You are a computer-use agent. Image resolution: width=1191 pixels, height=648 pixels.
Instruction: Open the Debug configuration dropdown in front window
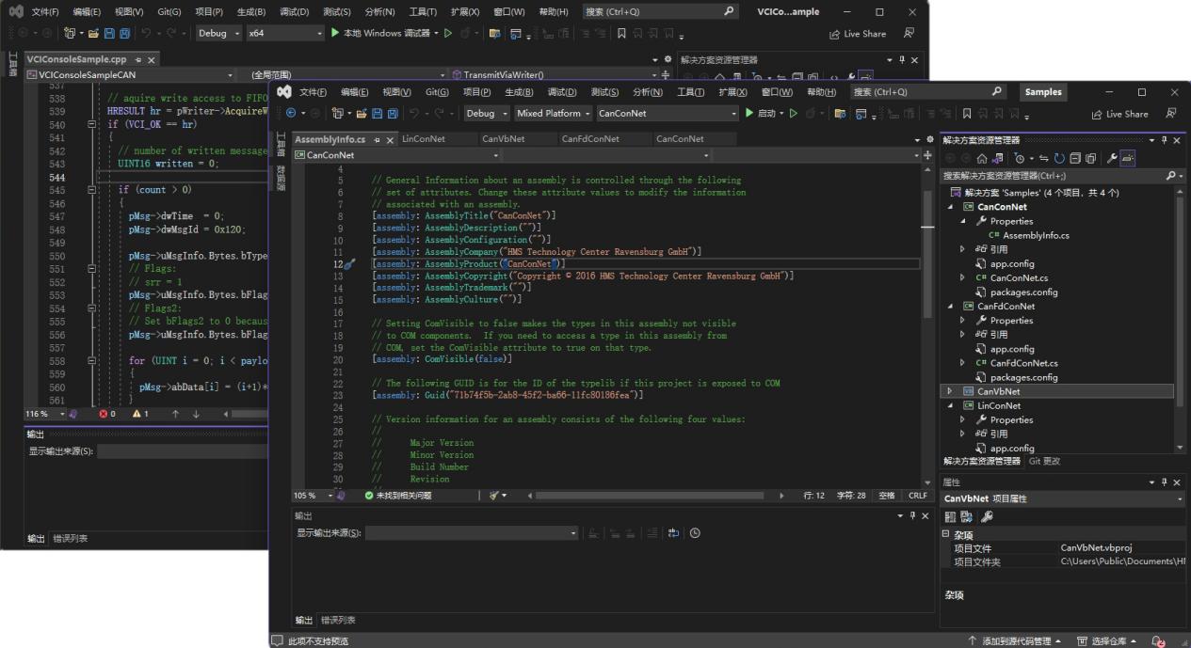pyautogui.click(x=487, y=114)
